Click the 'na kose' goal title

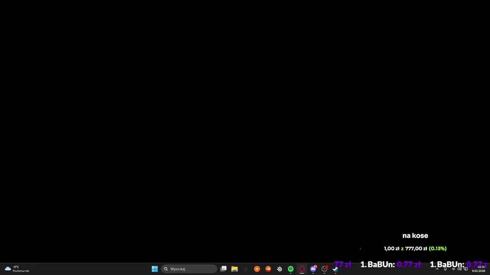(x=415, y=236)
